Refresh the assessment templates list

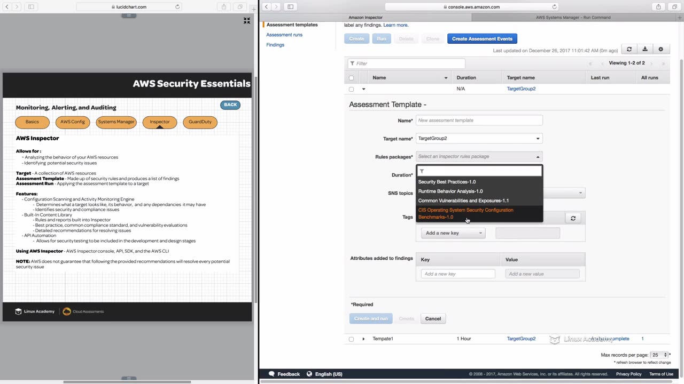point(629,49)
